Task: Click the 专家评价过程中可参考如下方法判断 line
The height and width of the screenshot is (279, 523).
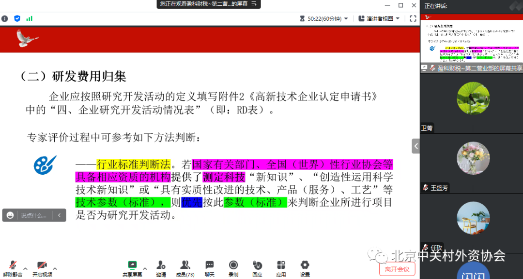Action: (114, 137)
